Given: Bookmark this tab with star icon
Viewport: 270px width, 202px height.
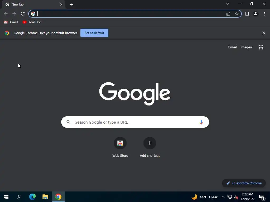Looking at the screenshot, I should 237,14.
